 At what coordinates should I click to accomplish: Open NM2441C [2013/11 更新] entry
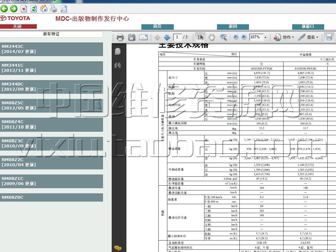click(x=52, y=68)
